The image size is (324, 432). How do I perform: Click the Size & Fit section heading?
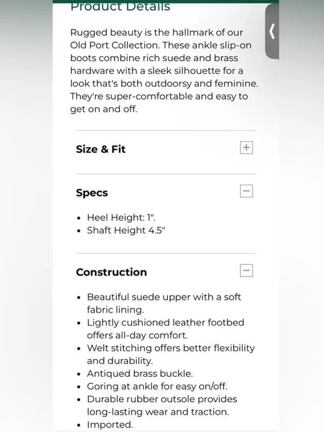pyautogui.click(x=100, y=149)
